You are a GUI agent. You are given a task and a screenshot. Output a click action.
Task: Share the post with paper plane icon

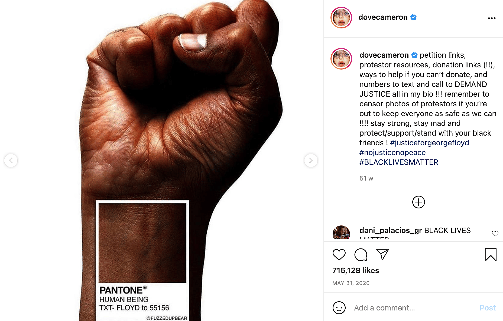pyautogui.click(x=382, y=255)
